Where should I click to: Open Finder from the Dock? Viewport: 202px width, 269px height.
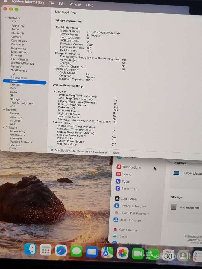coord(30,249)
